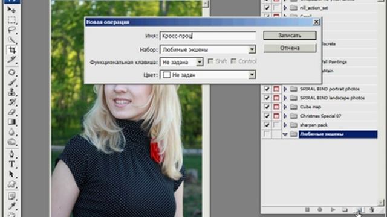Screen dimensions: 387x217
Task: Select the Blur tool
Action: tap(11, 132)
